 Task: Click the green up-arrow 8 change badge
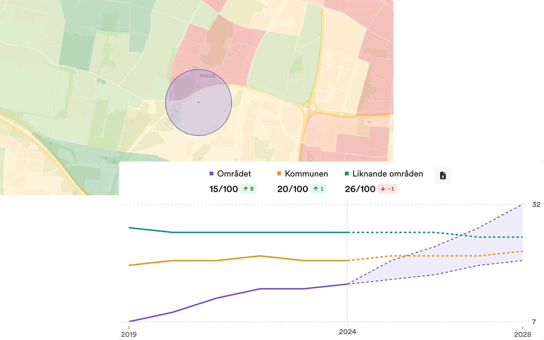coord(249,189)
